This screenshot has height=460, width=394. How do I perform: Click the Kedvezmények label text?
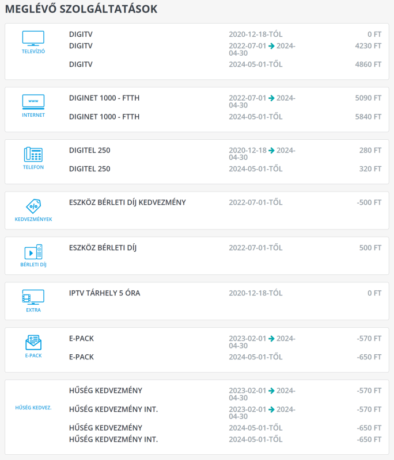[x=33, y=219]
